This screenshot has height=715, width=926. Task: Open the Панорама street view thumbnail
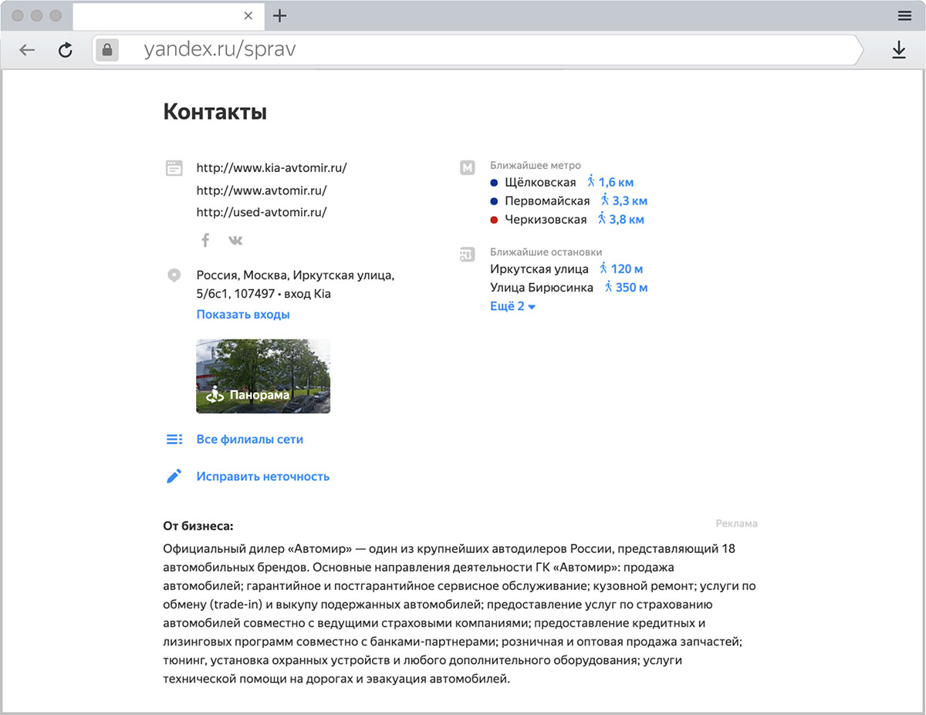263,376
